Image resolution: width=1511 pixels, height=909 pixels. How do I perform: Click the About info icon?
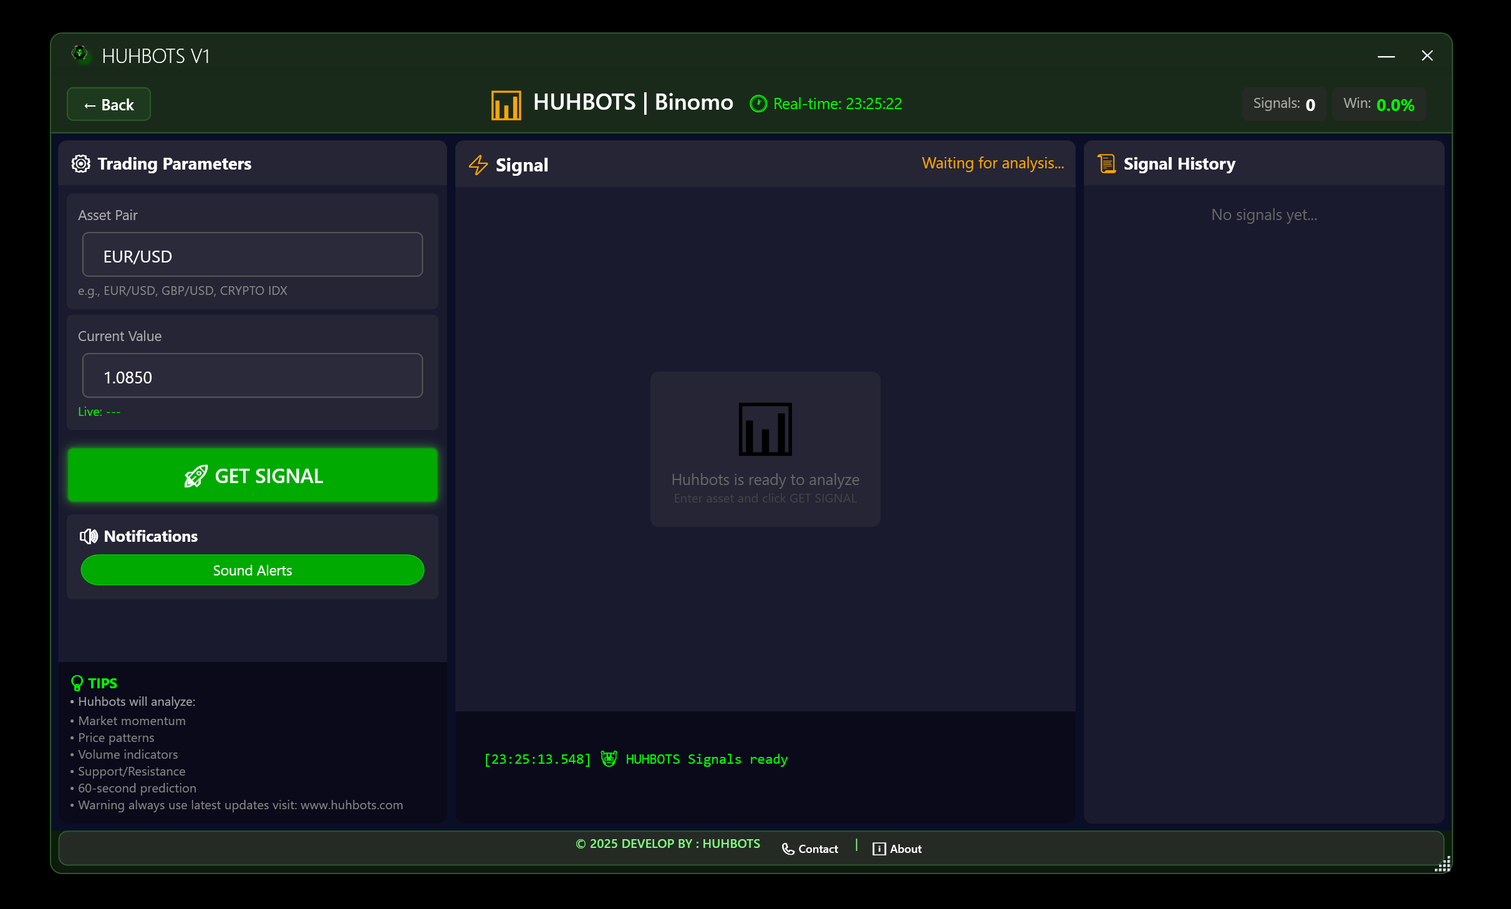[879, 849]
